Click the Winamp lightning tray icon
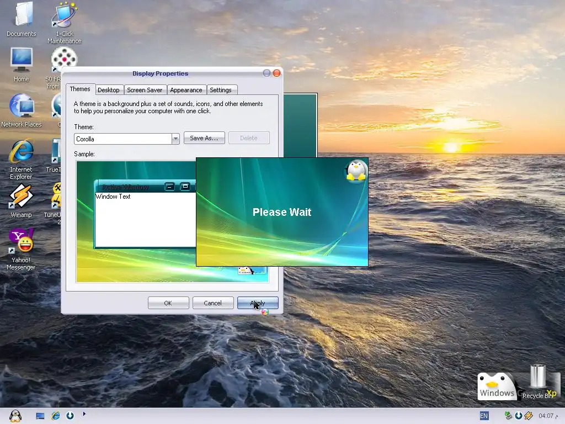Viewport: 565px width, 424px height. (x=529, y=416)
